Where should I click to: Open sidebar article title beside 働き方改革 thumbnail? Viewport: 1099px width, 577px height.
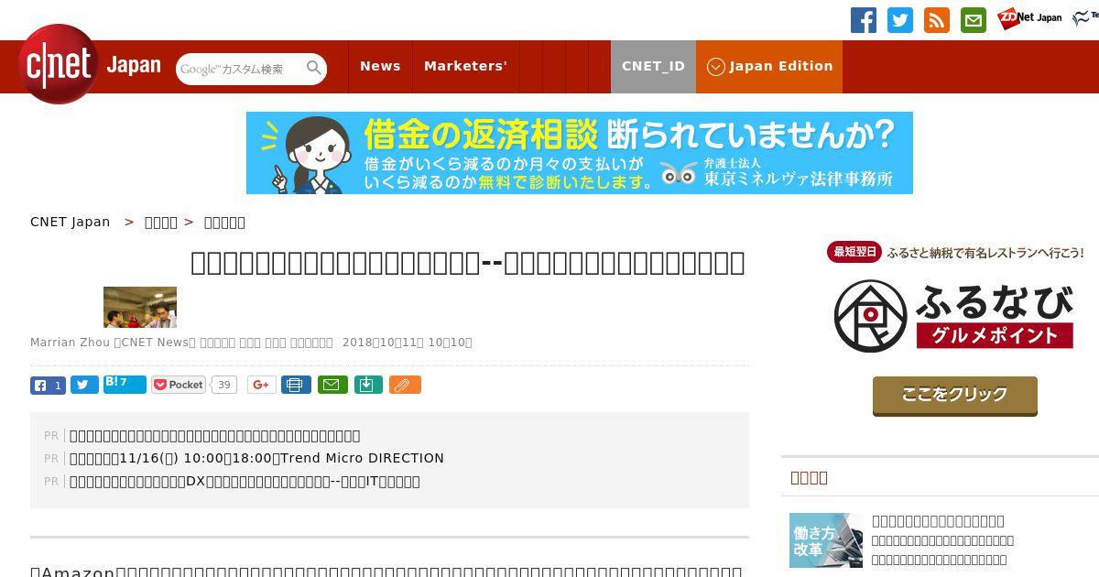coord(938,520)
